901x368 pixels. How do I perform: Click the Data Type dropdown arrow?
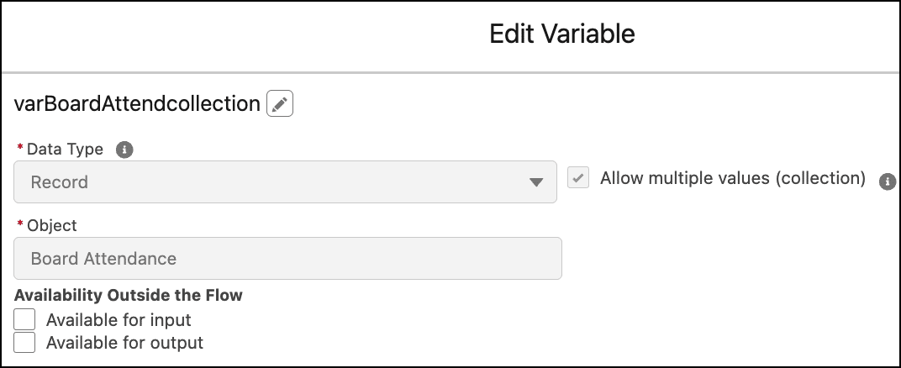535,182
